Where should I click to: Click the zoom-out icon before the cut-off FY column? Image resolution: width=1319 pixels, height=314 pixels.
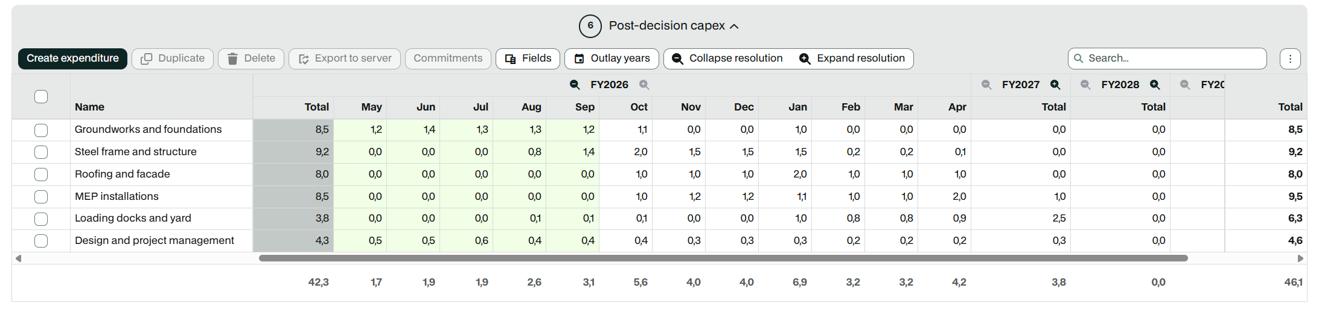click(1185, 85)
